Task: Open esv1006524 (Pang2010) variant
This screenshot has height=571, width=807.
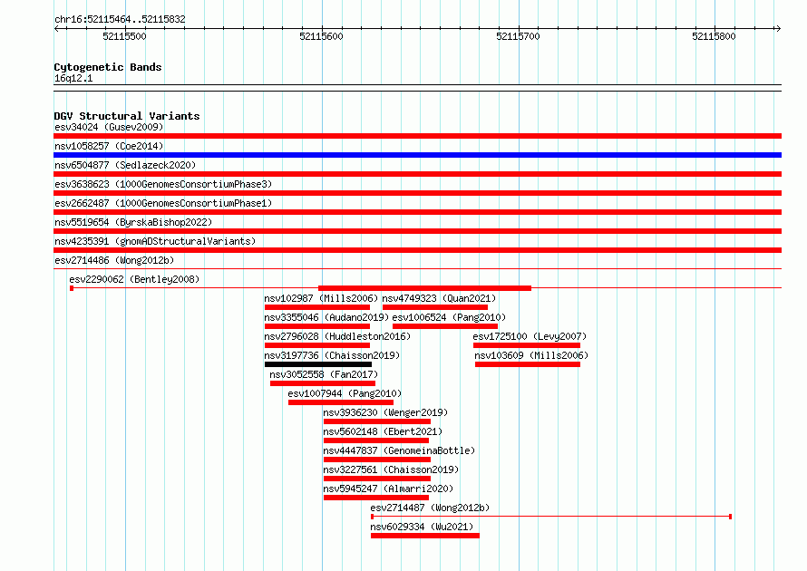Action: [x=449, y=317]
